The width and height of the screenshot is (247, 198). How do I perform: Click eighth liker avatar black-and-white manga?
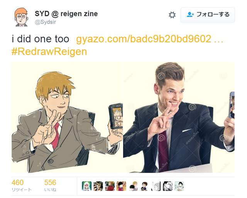pos(167,186)
